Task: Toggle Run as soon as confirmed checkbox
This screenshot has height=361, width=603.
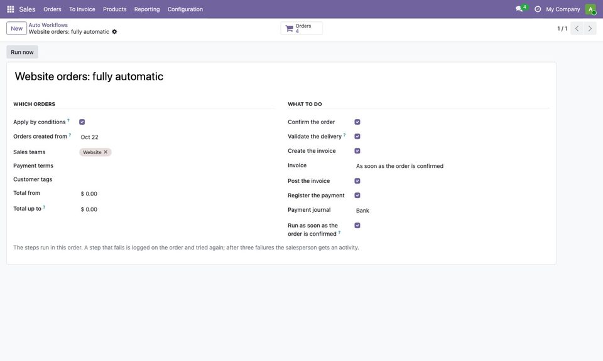Action: [x=357, y=225]
